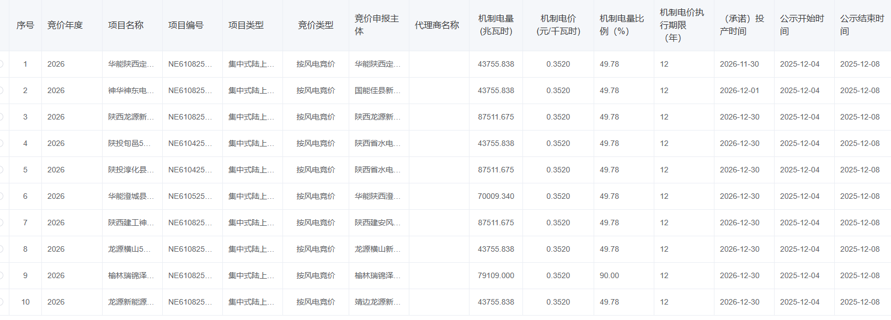Click the 70009.340 electricity quantity cell

(x=495, y=196)
